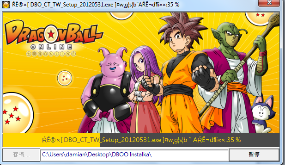This screenshot has width=285, height=167.
Task: Click the window title text with DBO_CT_TW_Setup_20120531.exe
Action: [96, 5]
